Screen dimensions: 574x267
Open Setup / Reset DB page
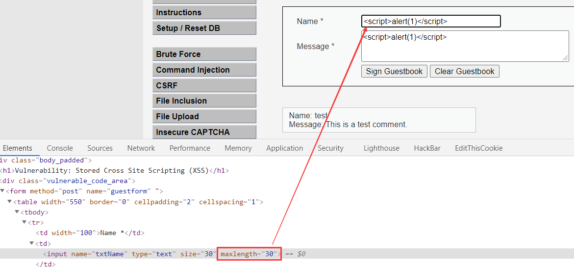pyautogui.click(x=204, y=28)
